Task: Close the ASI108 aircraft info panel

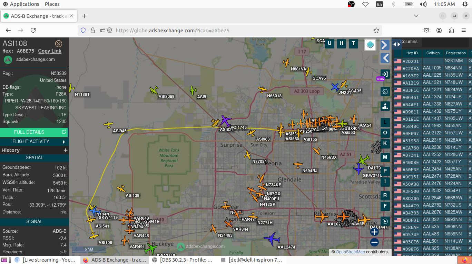Action: point(59,44)
